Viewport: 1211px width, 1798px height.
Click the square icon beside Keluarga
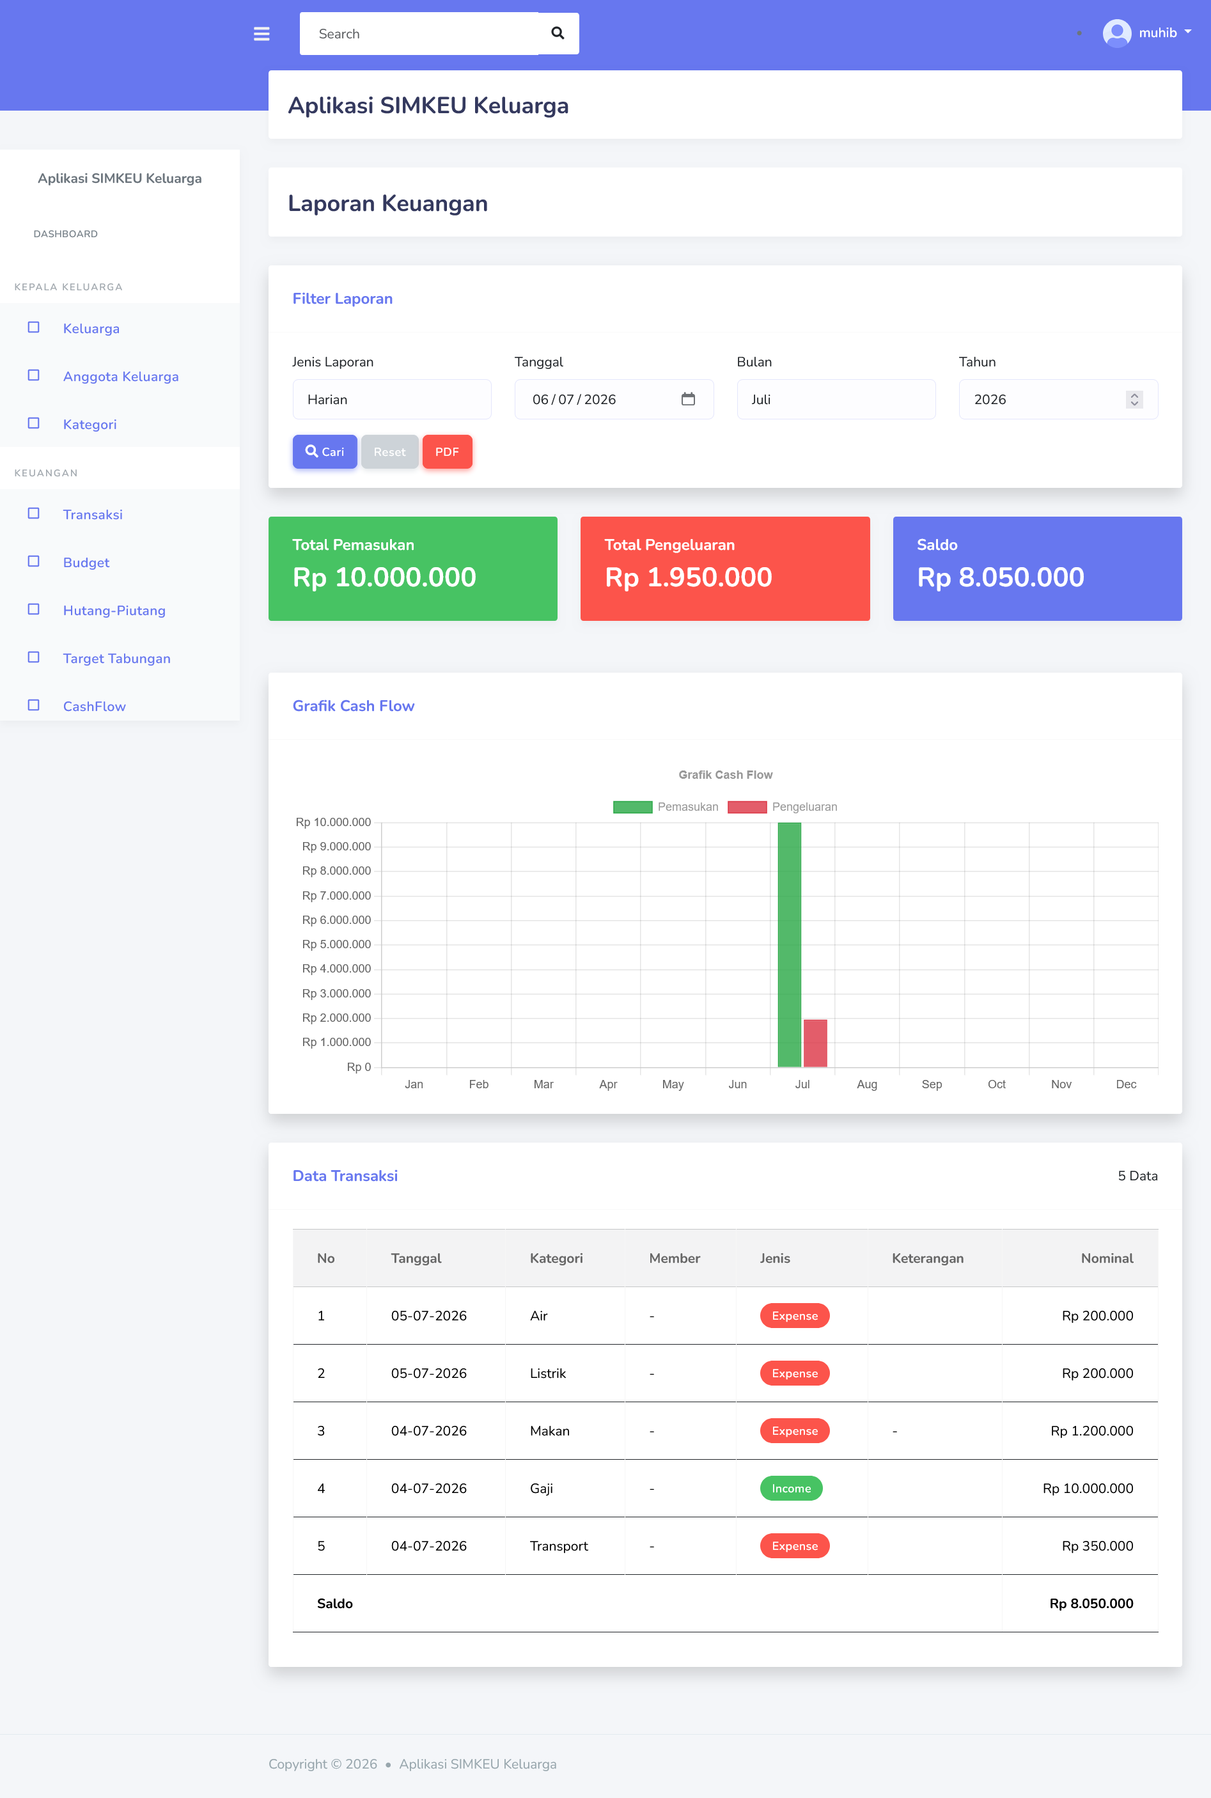click(34, 327)
